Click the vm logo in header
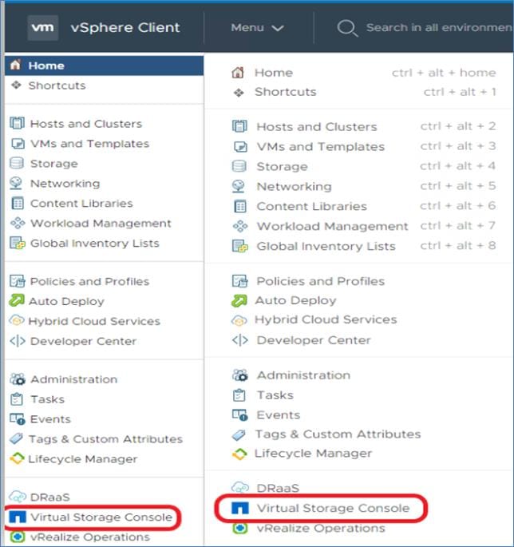 (x=42, y=28)
